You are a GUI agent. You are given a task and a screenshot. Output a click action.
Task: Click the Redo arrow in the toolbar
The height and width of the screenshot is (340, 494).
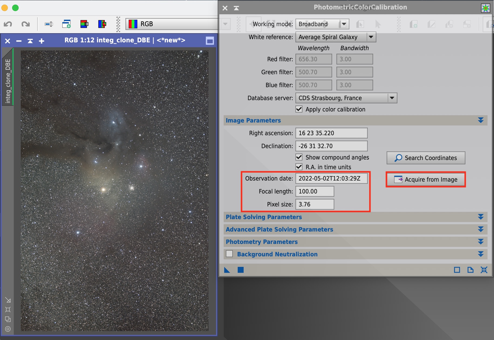click(x=25, y=24)
